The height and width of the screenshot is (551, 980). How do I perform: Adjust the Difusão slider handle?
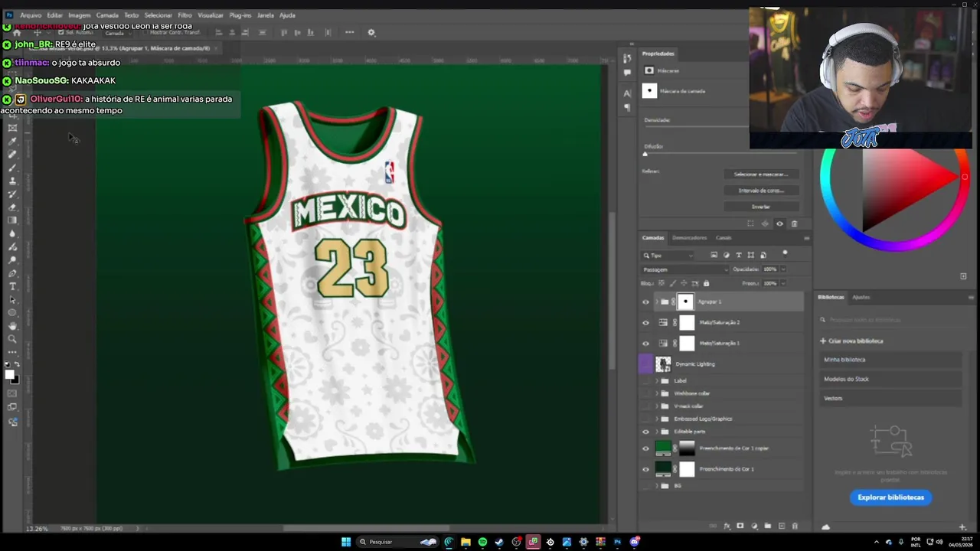tap(645, 154)
